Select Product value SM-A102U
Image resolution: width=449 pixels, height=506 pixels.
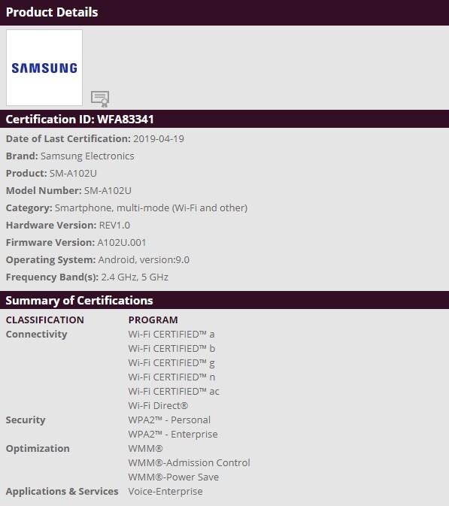click(x=73, y=173)
